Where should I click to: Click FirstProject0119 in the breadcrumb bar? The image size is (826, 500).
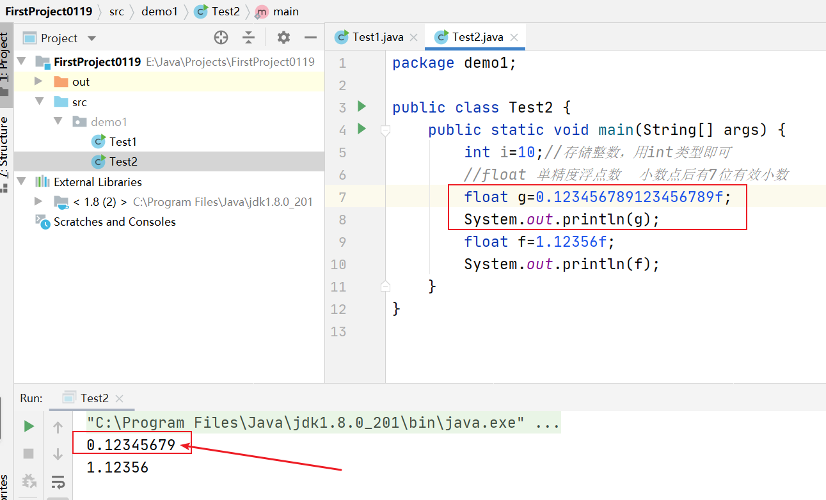[x=49, y=12]
